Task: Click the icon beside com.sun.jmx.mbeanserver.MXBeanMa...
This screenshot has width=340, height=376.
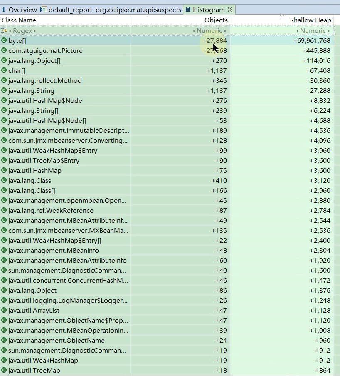Action: pos(4,230)
